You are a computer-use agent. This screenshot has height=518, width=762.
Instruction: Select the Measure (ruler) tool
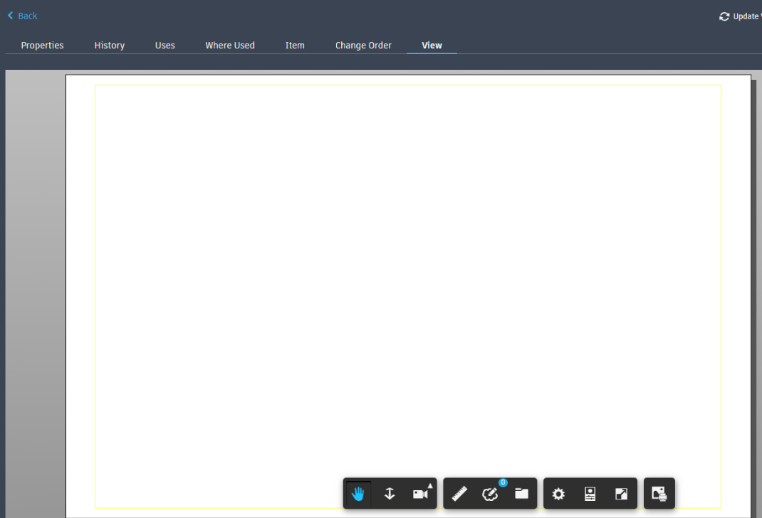click(459, 493)
